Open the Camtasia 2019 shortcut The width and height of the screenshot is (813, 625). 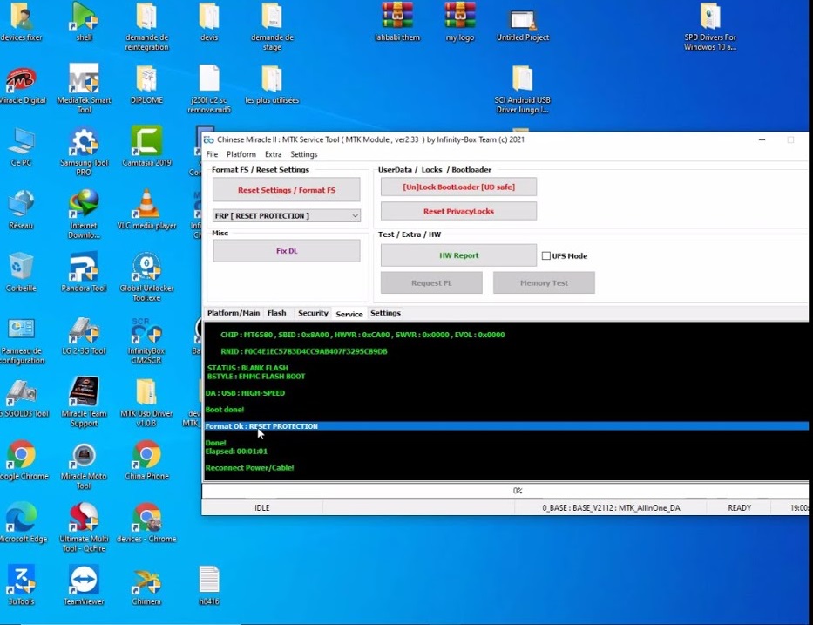146,142
